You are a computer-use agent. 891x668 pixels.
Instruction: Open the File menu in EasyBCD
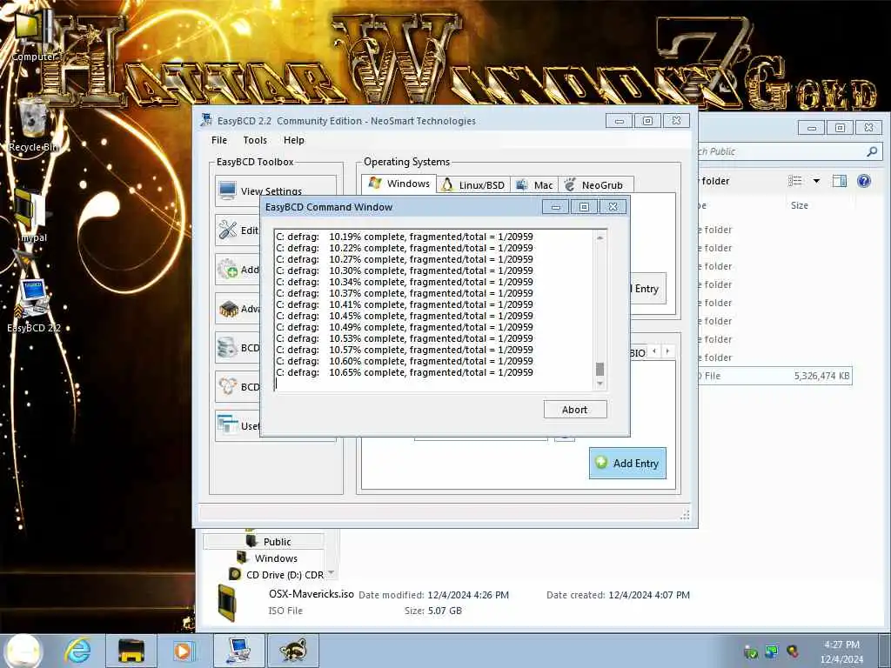coord(218,140)
